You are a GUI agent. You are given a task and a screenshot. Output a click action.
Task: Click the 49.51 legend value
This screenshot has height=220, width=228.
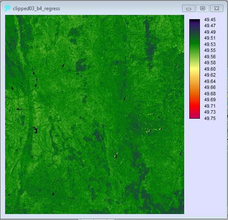point(210,38)
